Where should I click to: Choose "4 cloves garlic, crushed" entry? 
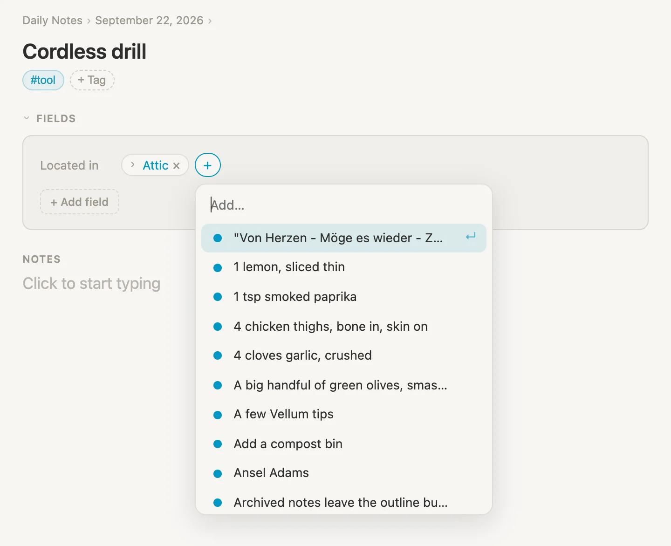coord(344,355)
